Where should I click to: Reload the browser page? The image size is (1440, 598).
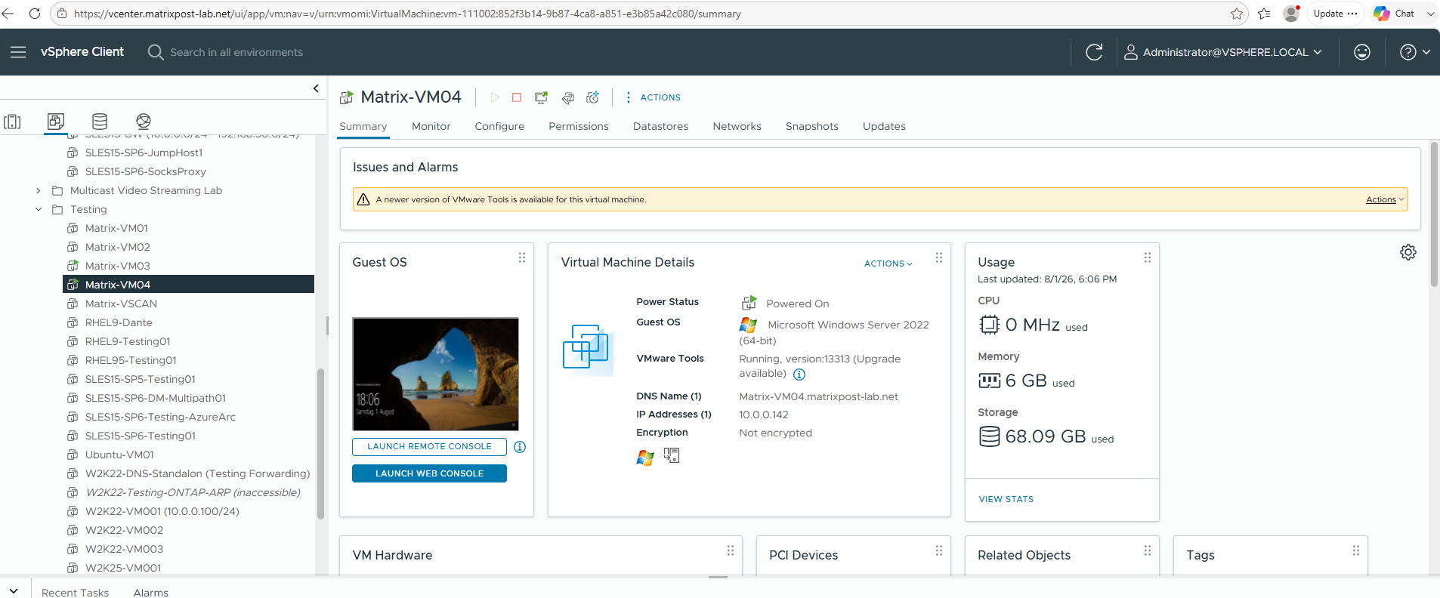34,14
